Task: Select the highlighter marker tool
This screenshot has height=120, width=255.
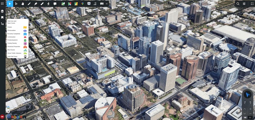Action: coord(36,4)
